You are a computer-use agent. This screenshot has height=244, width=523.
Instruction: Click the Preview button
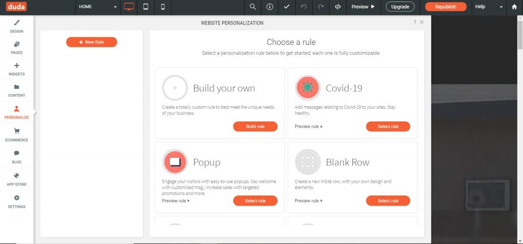coord(363,7)
